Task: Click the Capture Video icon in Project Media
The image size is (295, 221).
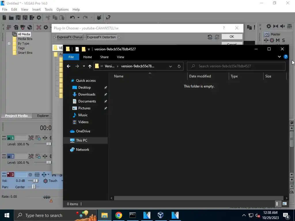Action: coord(23,27)
